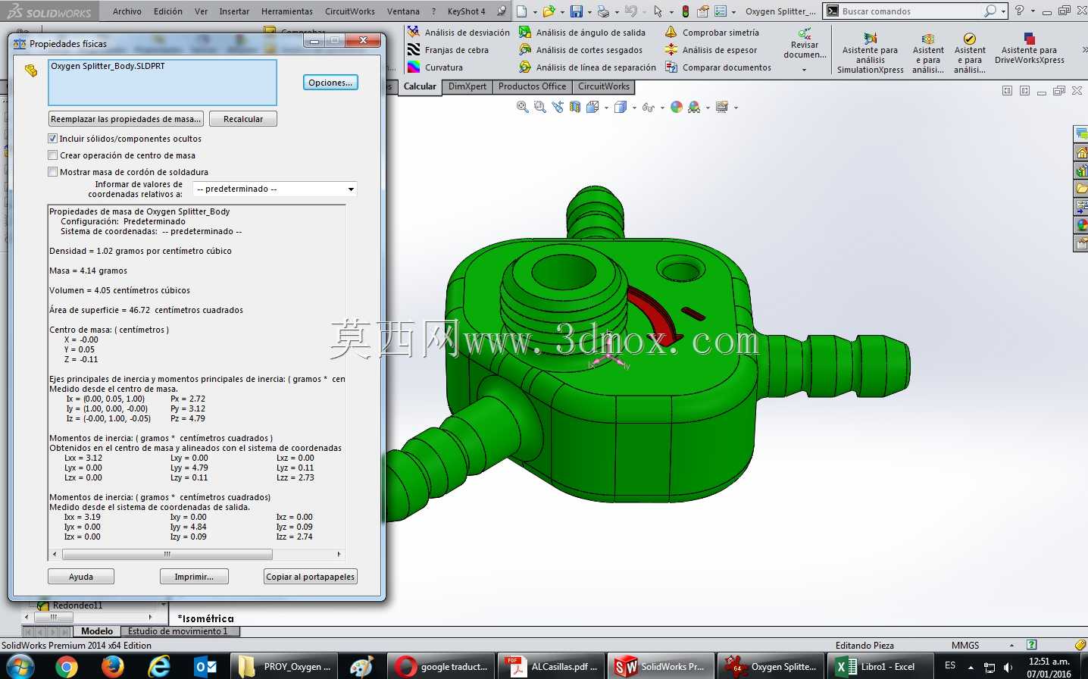Click the Display Style cube icon
This screenshot has width=1088, height=679.
tap(621, 107)
